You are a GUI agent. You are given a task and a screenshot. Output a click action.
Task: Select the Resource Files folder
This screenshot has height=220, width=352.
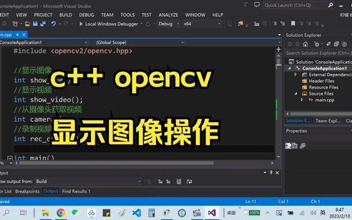323,87
